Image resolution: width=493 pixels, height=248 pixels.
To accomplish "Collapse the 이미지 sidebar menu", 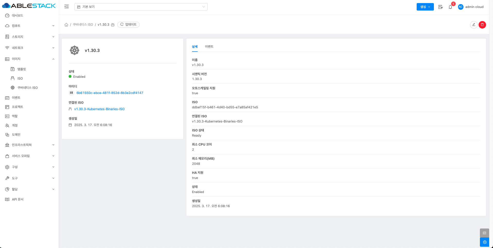I will (30, 59).
